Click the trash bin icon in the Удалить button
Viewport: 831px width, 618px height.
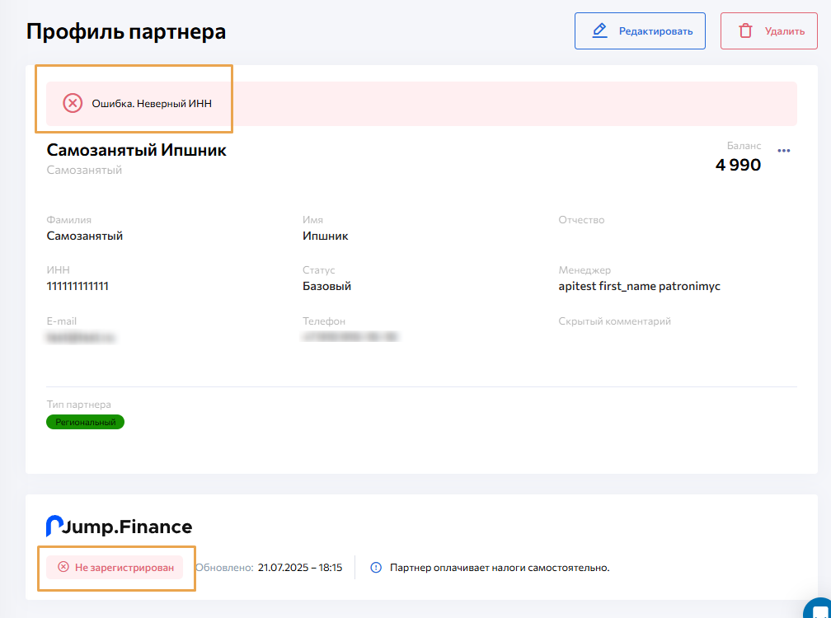point(745,31)
